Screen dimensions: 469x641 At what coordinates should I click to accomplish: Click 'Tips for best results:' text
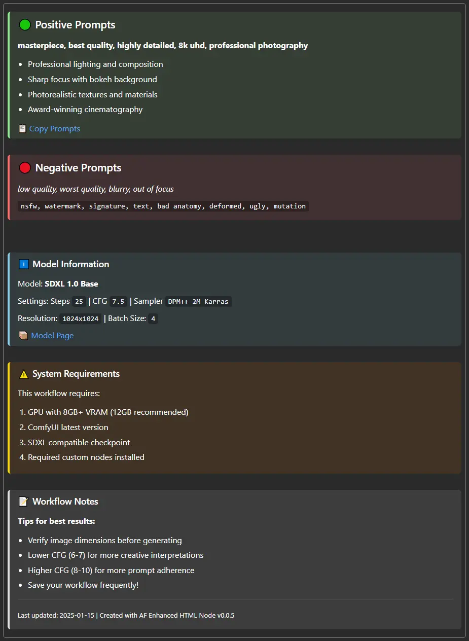click(x=56, y=521)
